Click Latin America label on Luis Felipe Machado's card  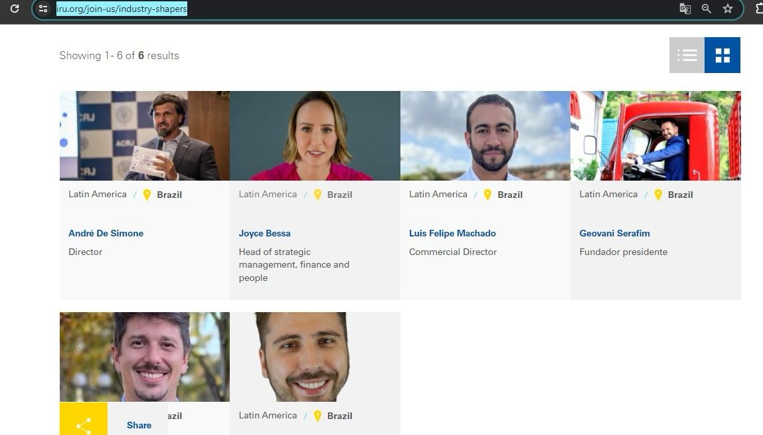pyautogui.click(x=438, y=194)
